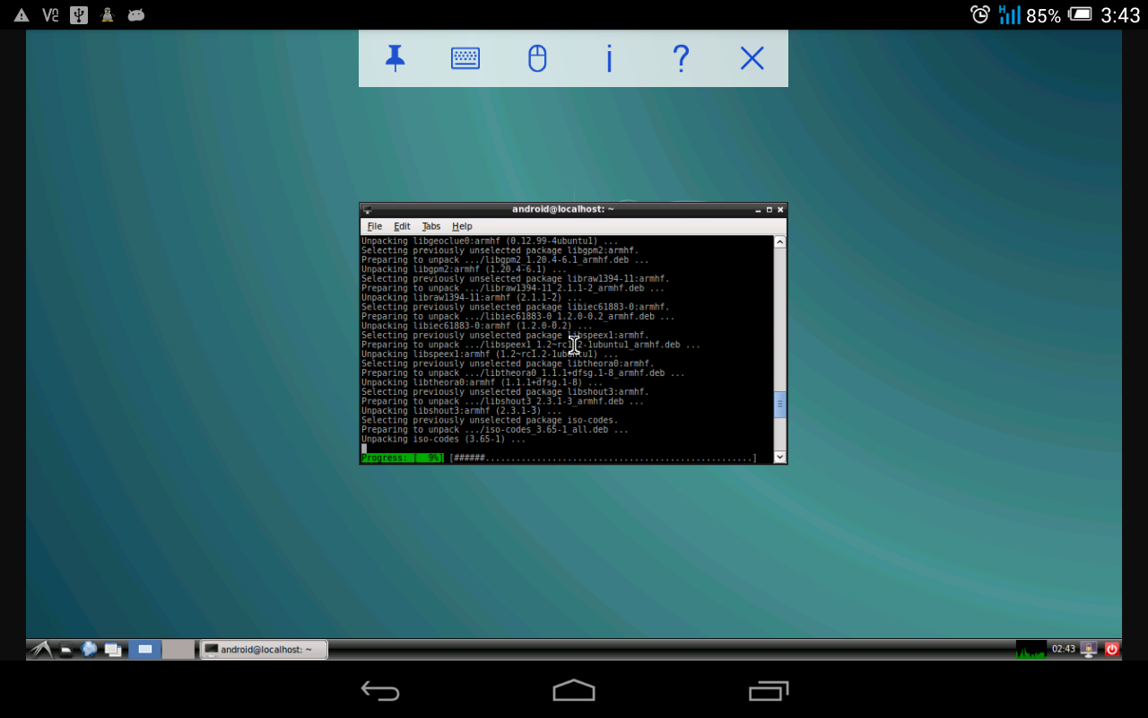This screenshot has height=718, width=1148.
Task: Switch to the second workspace
Action: point(178,649)
